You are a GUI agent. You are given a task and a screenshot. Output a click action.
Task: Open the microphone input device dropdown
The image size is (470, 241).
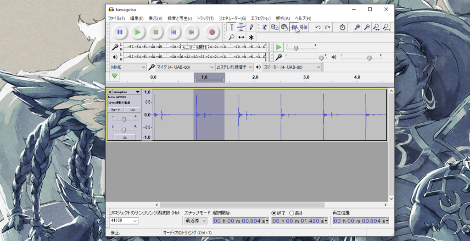[x=185, y=67]
